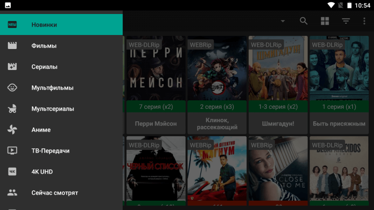Tap the people icon beside Сейчас смотрят
374x210 pixels.
12,192
